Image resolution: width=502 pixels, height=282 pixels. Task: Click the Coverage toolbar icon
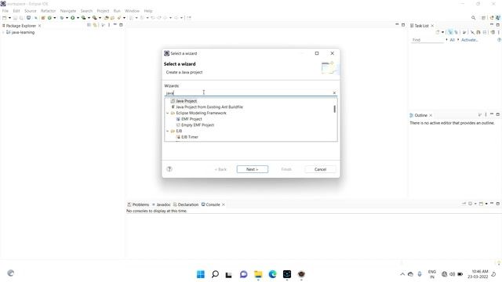point(84,18)
